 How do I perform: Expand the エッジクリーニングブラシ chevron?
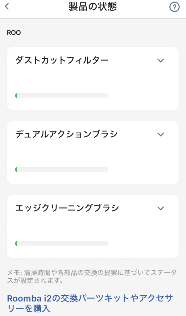point(160,208)
